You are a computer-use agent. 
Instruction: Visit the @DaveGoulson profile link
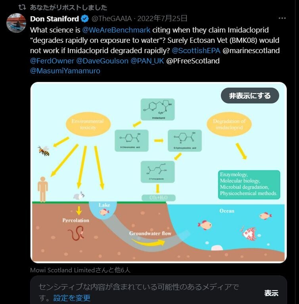point(102,61)
